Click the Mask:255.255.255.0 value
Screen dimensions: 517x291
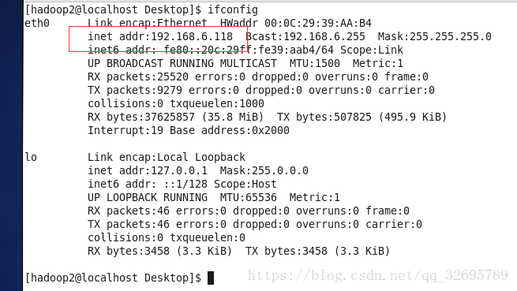(435, 36)
